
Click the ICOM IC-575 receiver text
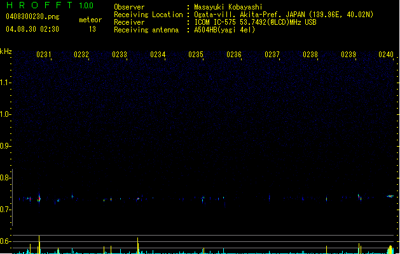coord(255,22)
